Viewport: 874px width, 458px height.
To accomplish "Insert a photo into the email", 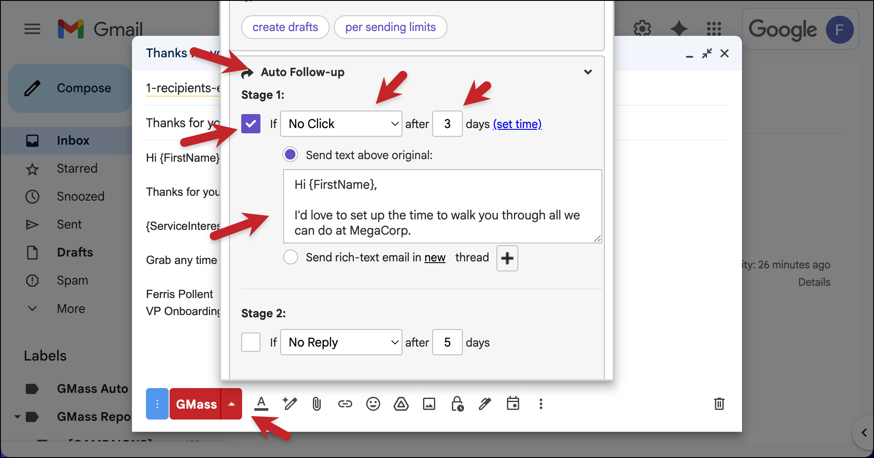I will tap(429, 404).
